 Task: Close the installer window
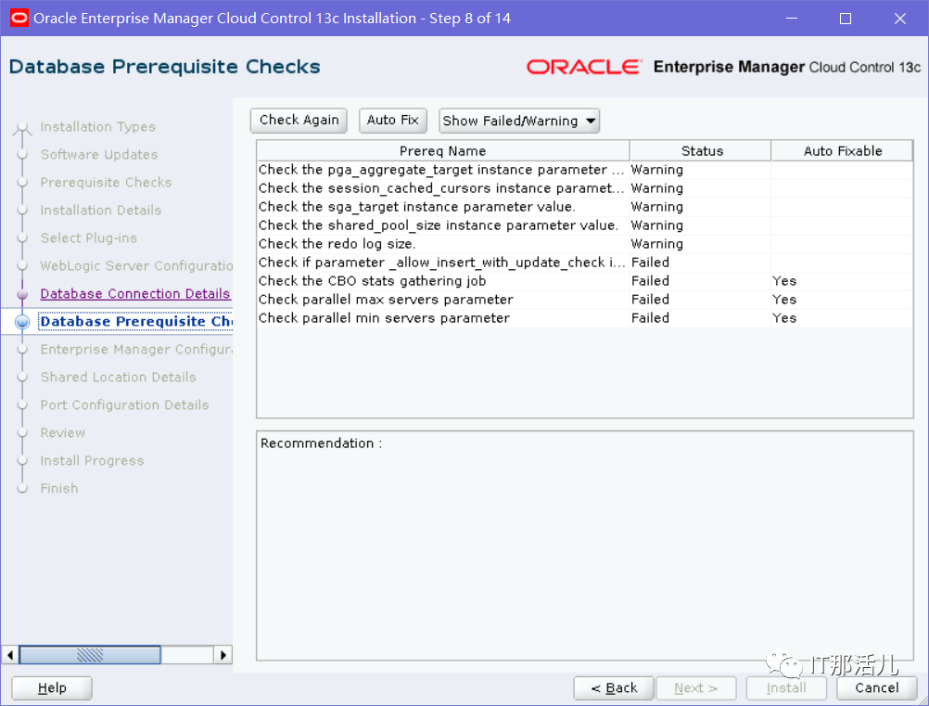pos(900,19)
